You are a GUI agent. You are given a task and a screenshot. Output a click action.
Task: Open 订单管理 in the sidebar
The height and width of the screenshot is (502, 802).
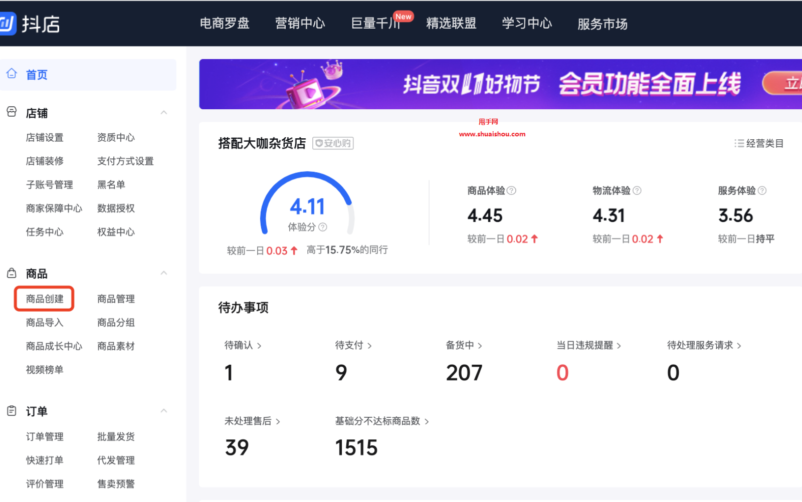[45, 437]
